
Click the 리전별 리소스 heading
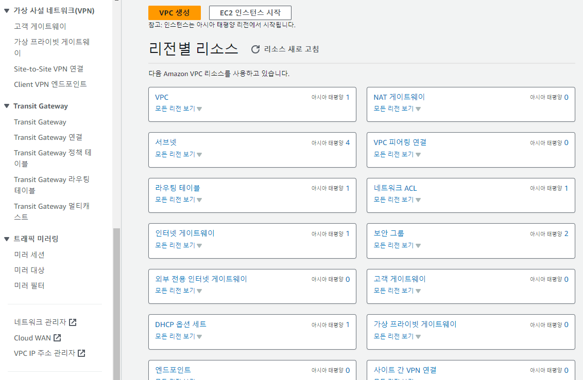(193, 49)
